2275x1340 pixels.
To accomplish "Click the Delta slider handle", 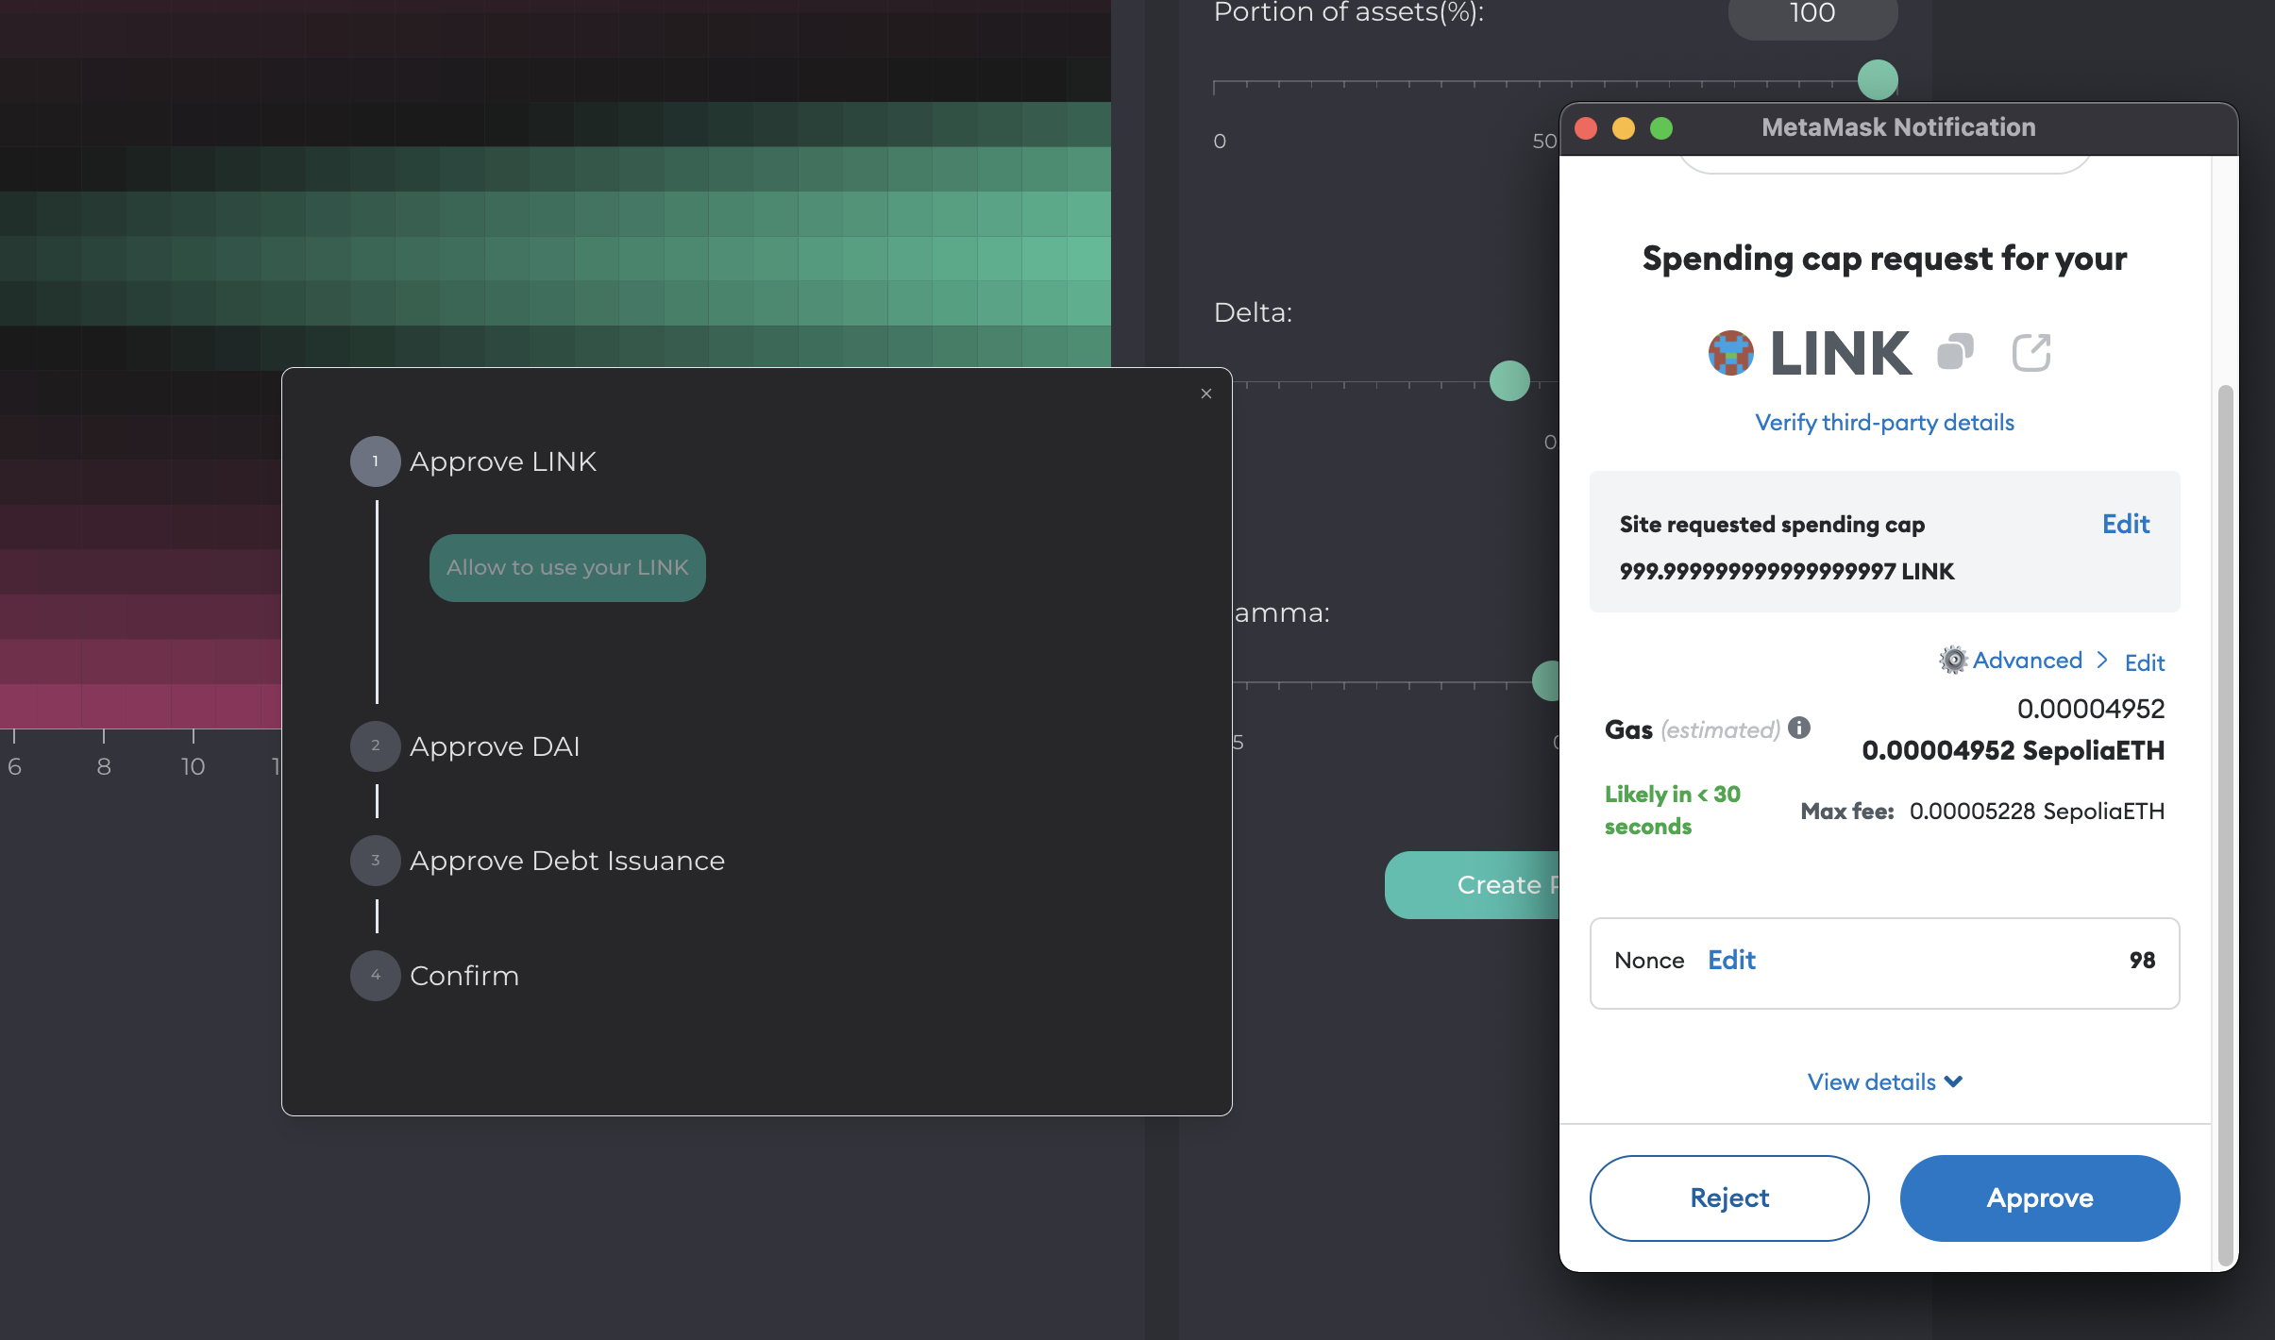I will click(x=1509, y=380).
